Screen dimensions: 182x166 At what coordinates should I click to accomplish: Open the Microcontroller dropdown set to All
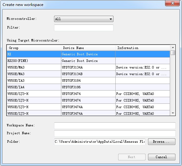click(x=84, y=19)
